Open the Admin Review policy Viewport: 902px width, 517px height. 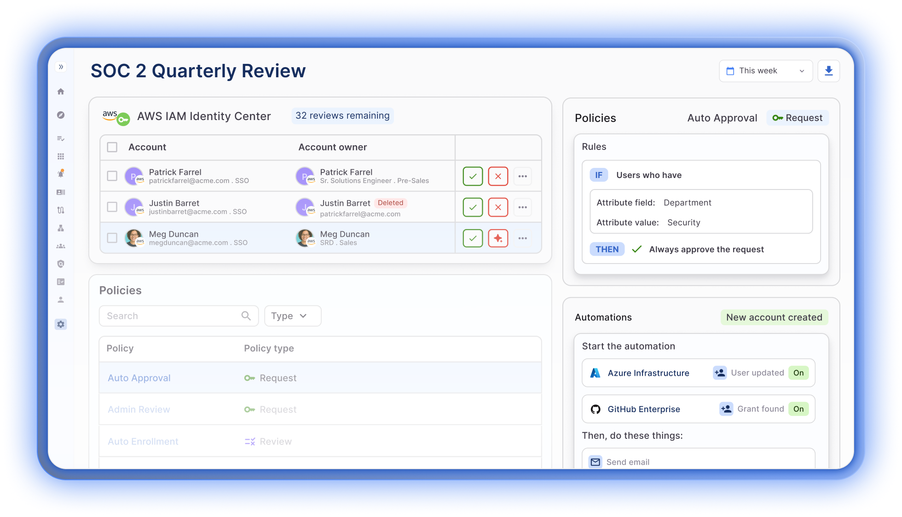[x=139, y=409]
